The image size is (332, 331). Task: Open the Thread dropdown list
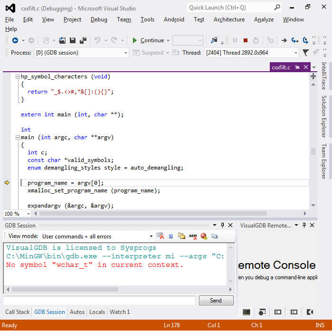(x=296, y=53)
